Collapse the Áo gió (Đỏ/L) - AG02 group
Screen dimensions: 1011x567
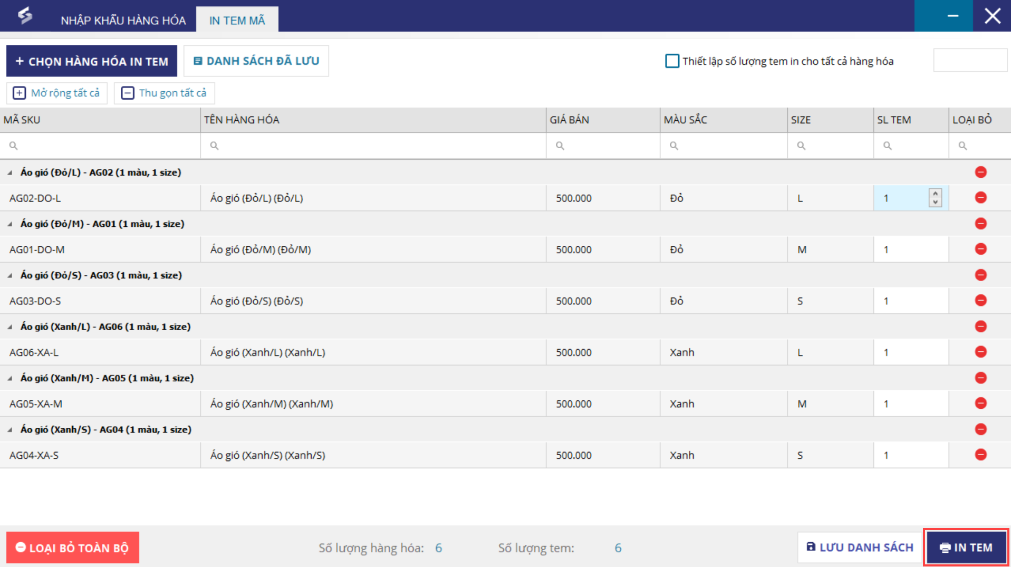coord(10,172)
